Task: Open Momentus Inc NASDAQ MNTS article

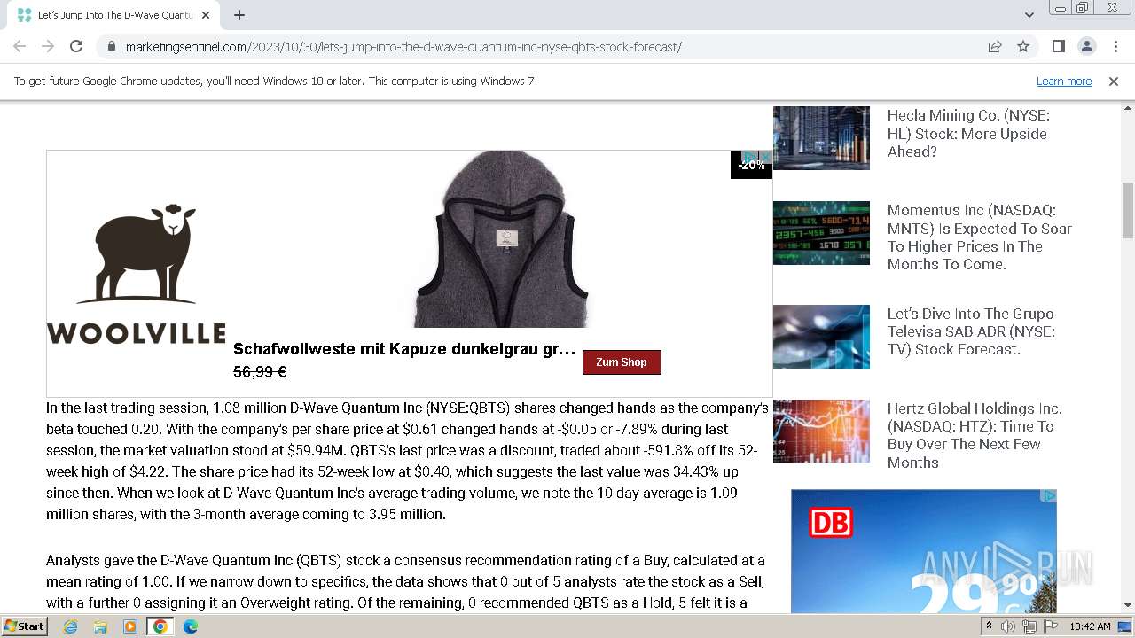Action: point(980,237)
